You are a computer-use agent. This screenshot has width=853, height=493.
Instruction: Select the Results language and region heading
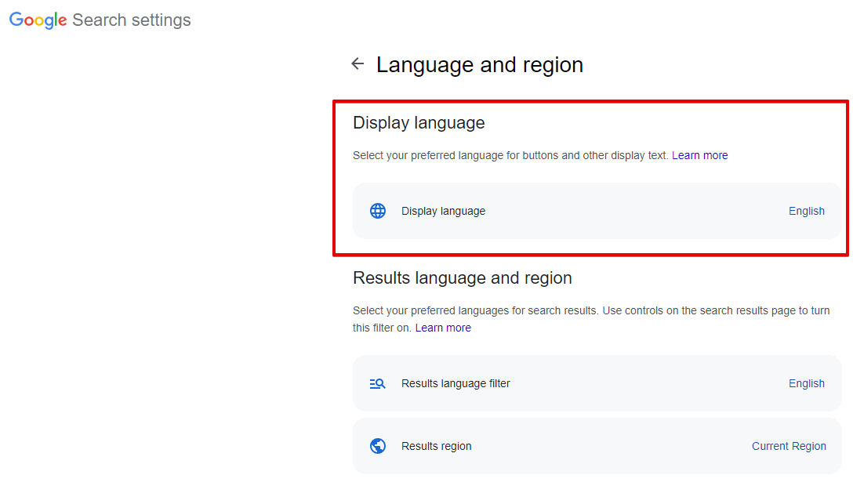pyautogui.click(x=463, y=278)
